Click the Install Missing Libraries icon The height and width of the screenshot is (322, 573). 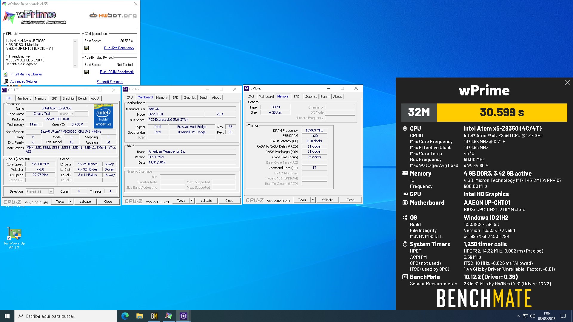(6, 75)
